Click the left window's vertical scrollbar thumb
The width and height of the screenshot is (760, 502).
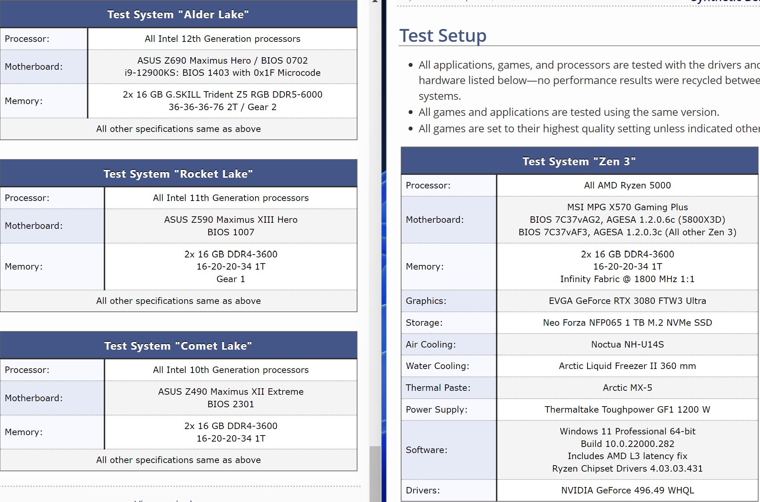375,474
